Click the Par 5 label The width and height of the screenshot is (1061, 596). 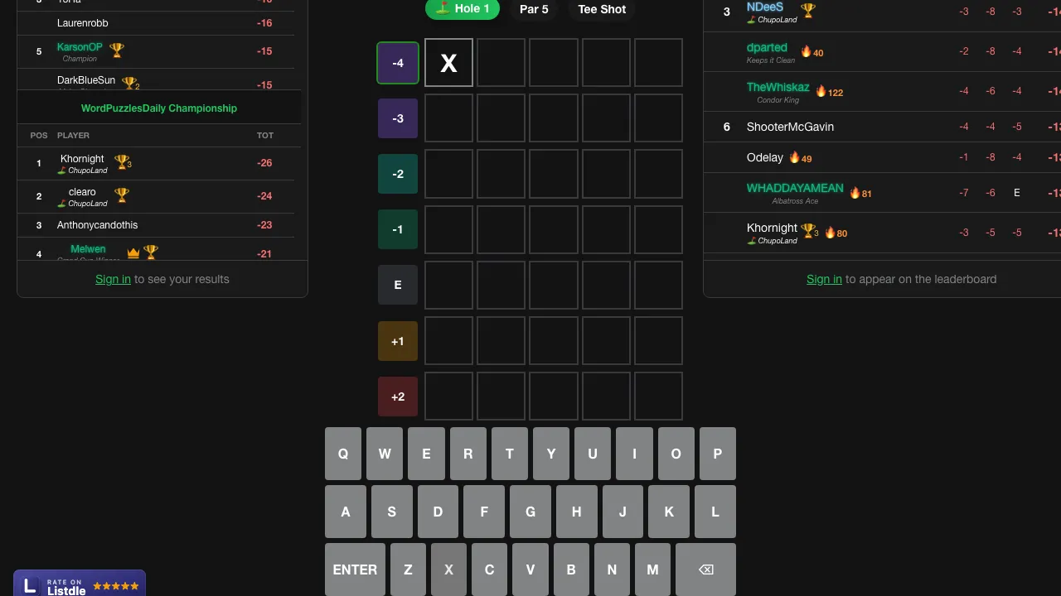534,9
